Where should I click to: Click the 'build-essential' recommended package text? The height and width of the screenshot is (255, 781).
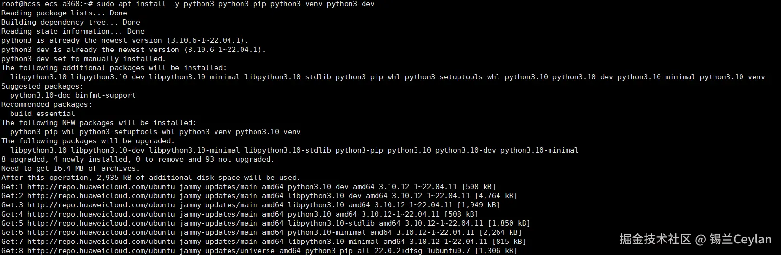[x=42, y=114]
